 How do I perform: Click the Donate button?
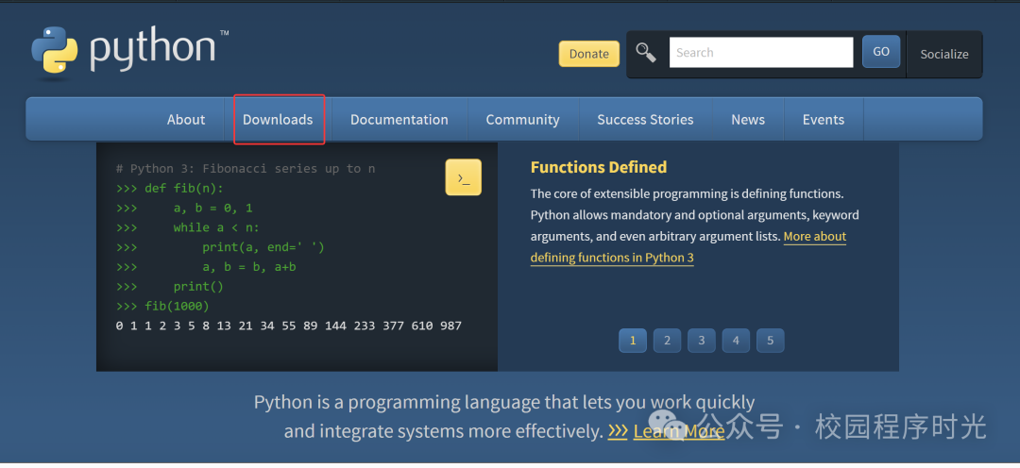pos(588,54)
